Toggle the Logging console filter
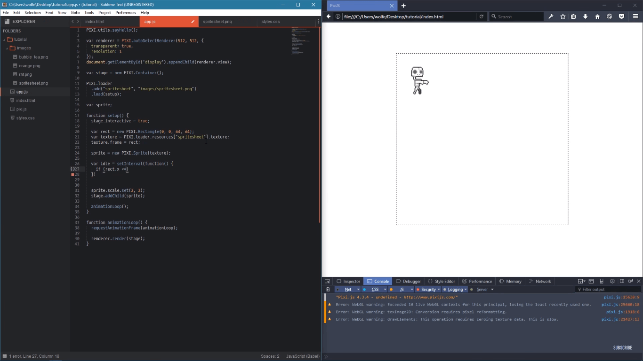This screenshot has height=361, width=643. (455, 290)
